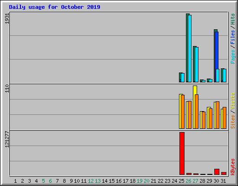238x186 pixels.
Task: Click the orange sites bar for day 26
Action: (x=190, y=115)
